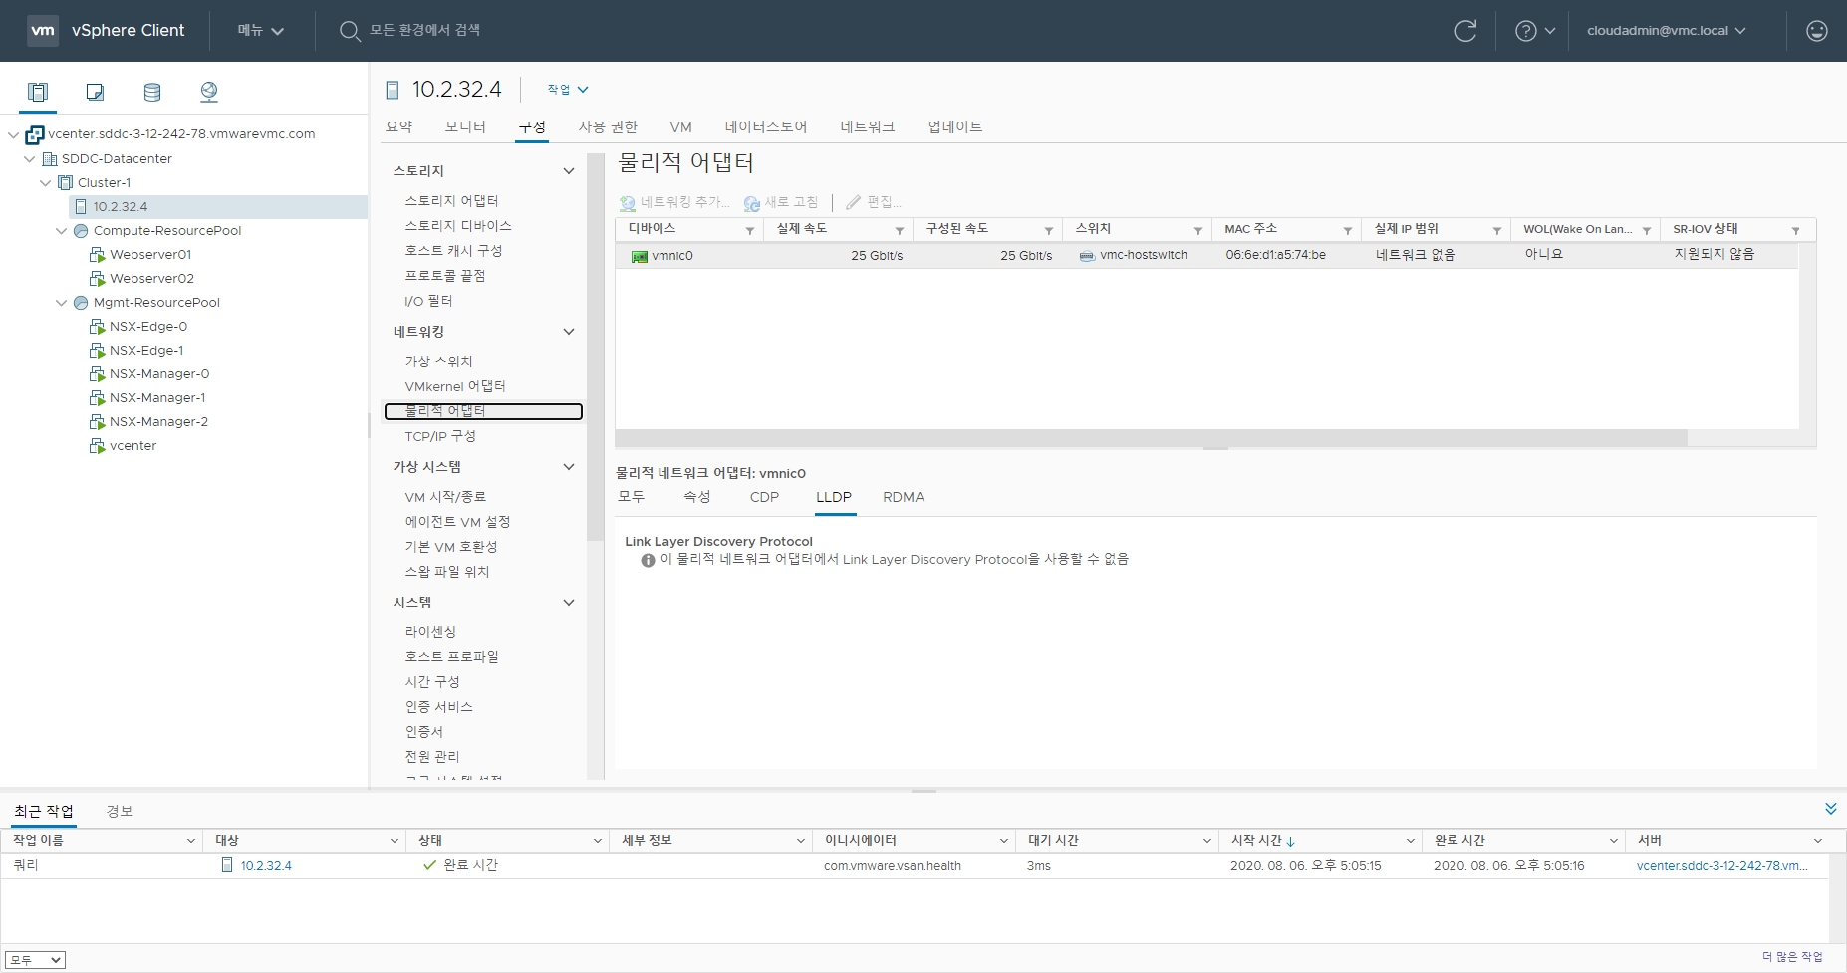The height and width of the screenshot is (973, 1847).
Task: Collapse the Compute-ResourcePool node
Action: 61,231
